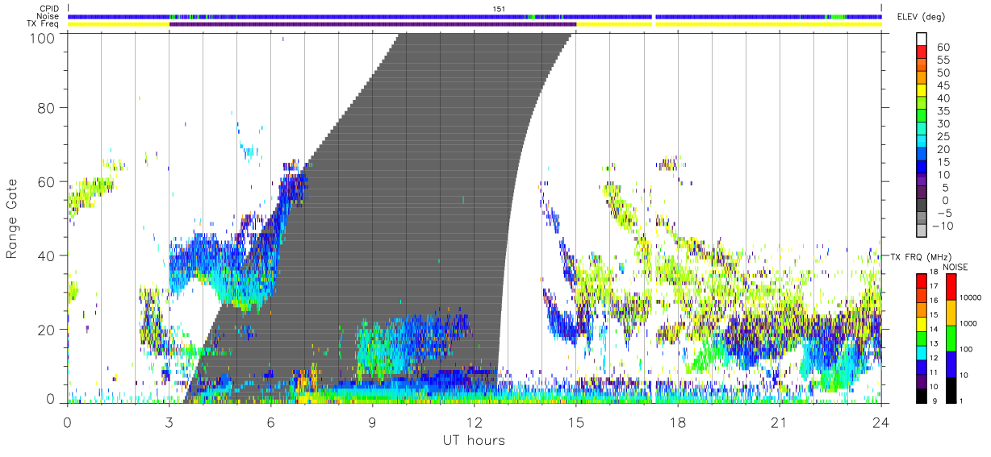Viewport: 991px width, 457px height.
Task: Click the 'ELEV (deg)' legend title
Action: (921, 17)
